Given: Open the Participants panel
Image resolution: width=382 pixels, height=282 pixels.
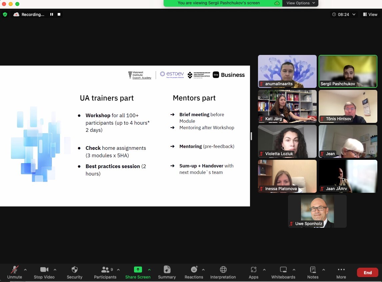Looking at the screenshot, I should click(105, 272).
